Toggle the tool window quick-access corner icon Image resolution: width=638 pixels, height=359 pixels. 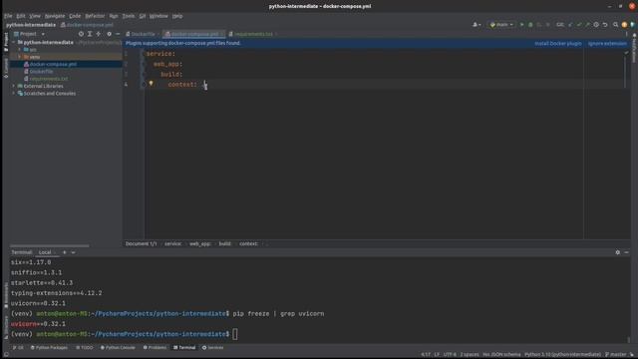6,355
